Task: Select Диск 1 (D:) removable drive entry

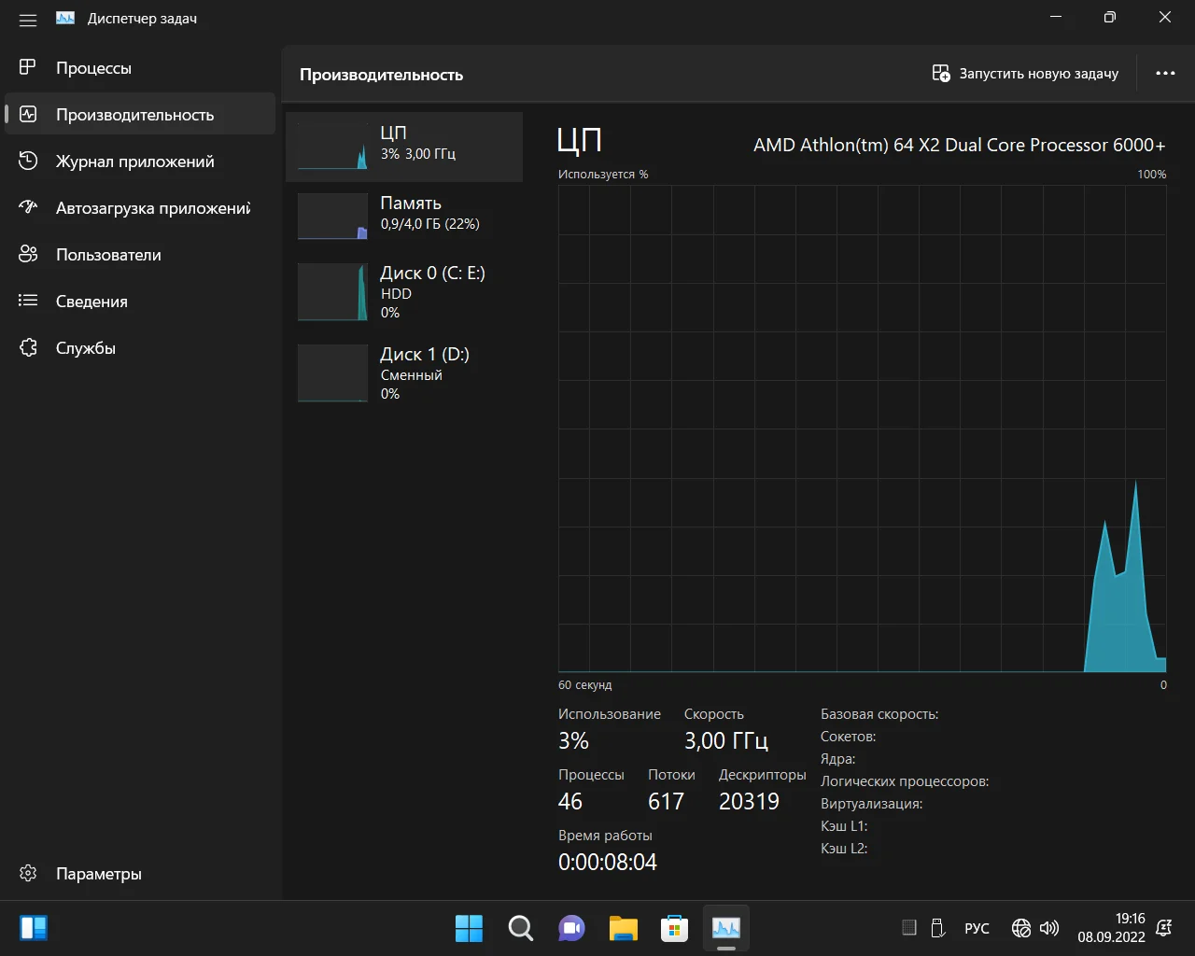Action: pyautogui.click(x=403, y=373)
